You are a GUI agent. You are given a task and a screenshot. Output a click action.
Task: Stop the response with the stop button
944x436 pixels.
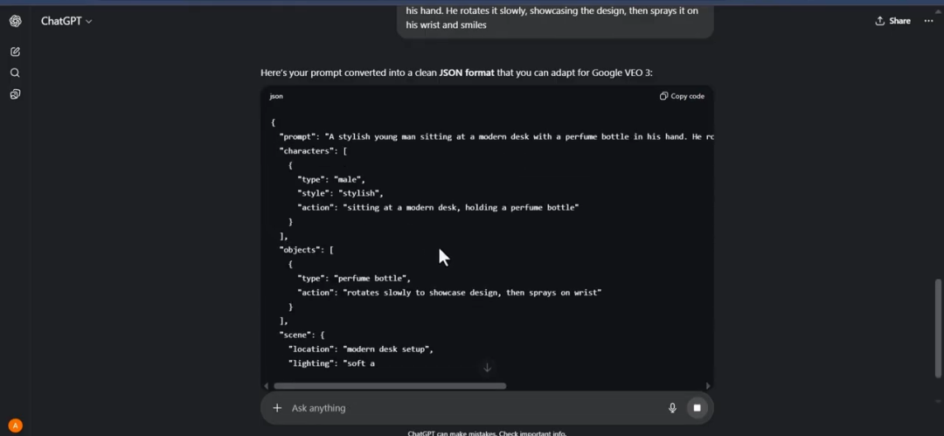(697, 408)
